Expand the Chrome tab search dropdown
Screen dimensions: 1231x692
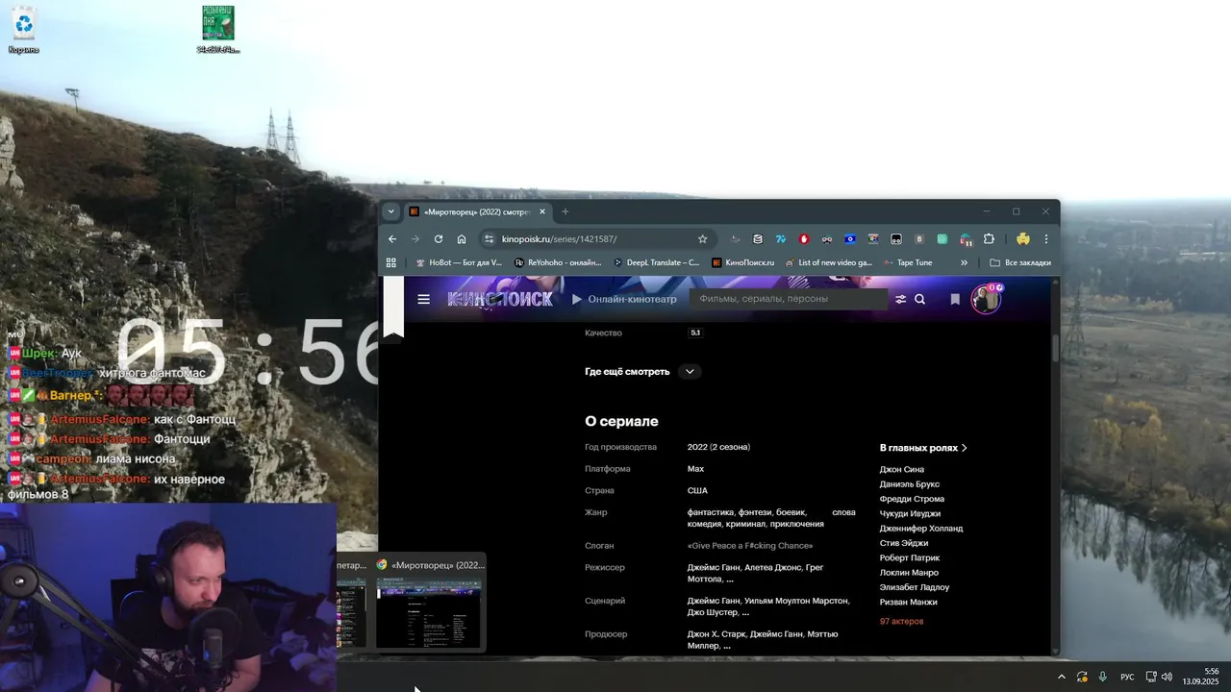390,211
